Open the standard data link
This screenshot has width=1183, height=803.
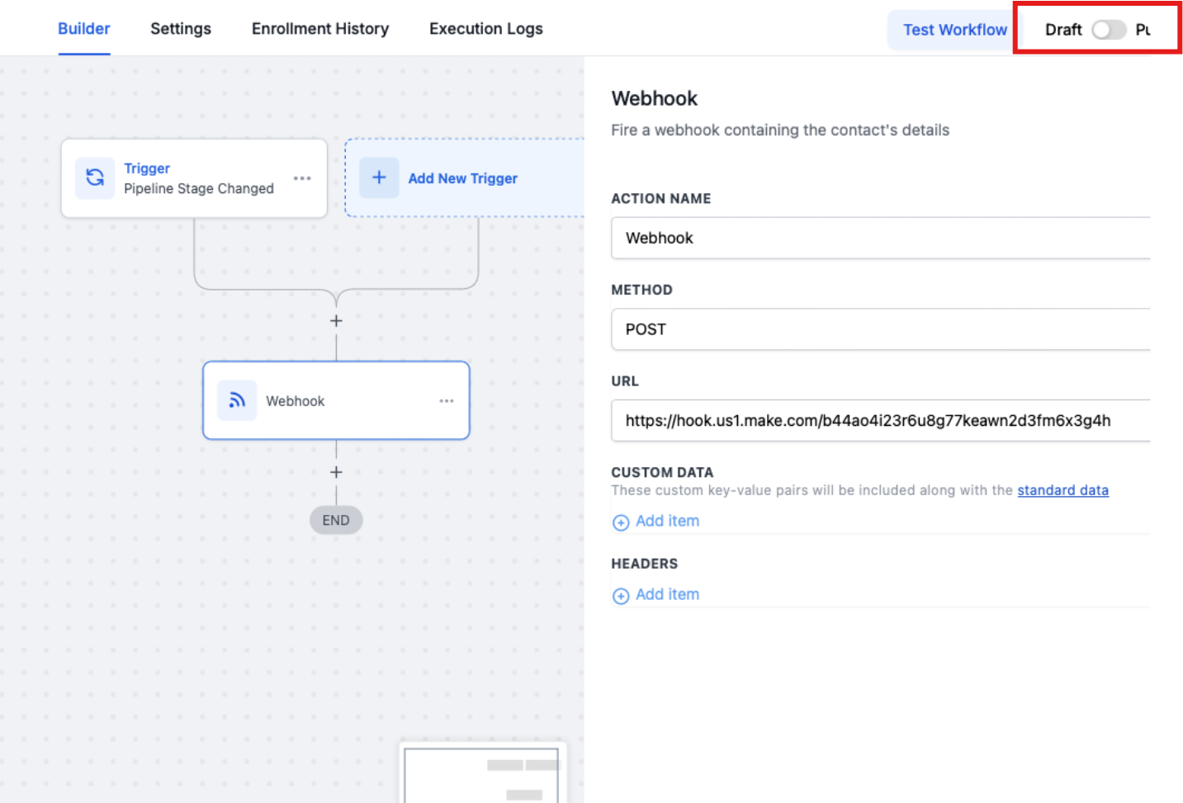coord(1062,490)
